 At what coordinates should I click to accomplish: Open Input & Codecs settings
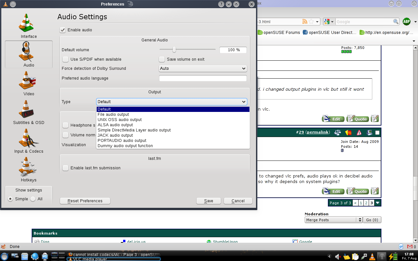29,141
